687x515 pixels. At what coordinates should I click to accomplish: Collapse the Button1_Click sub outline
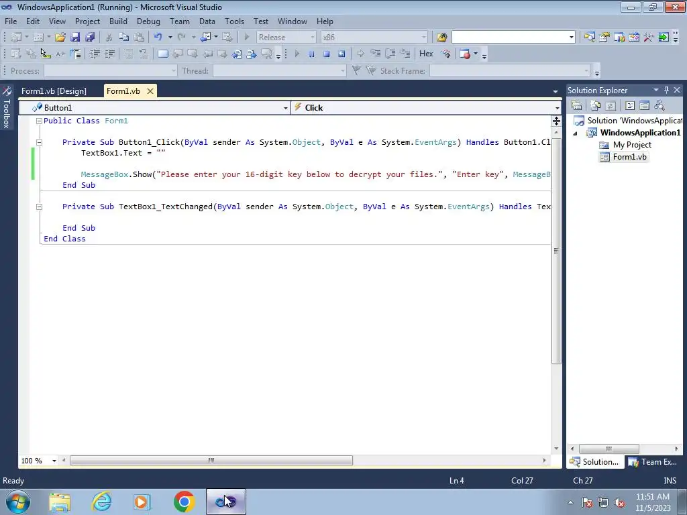tap(39, 142)
